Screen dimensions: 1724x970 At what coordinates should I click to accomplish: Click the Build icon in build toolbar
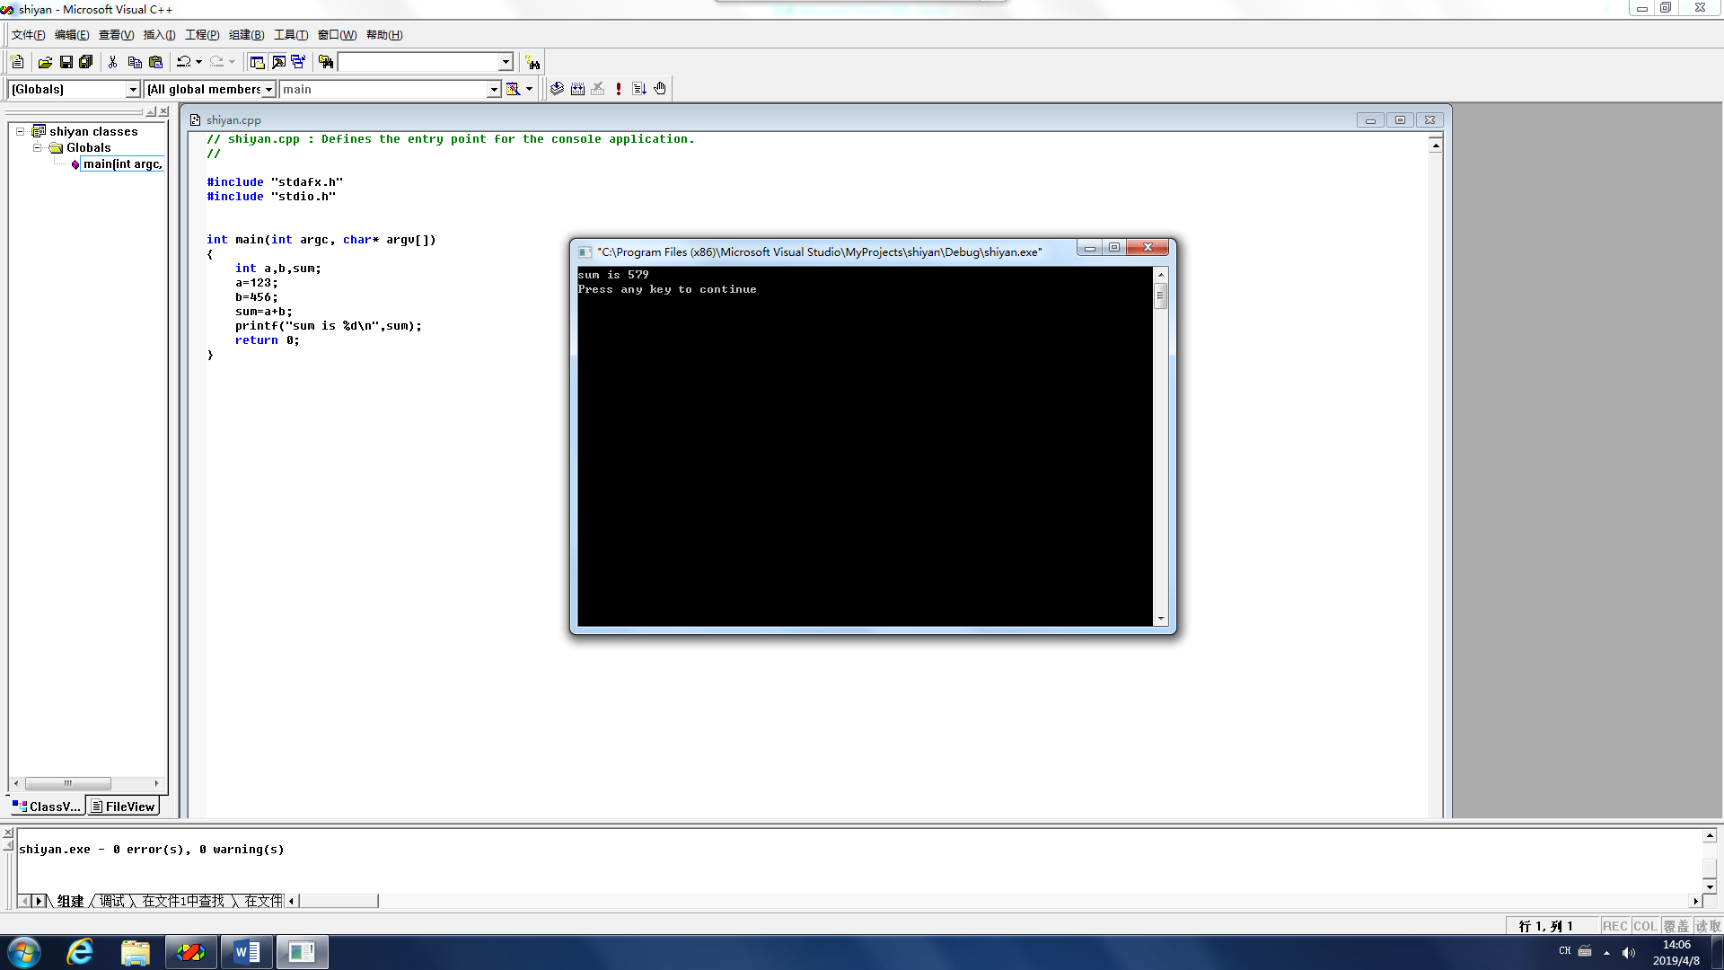[577, 89]
